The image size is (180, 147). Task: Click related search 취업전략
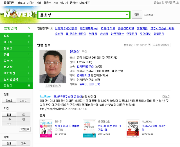[x=159, y=34]
